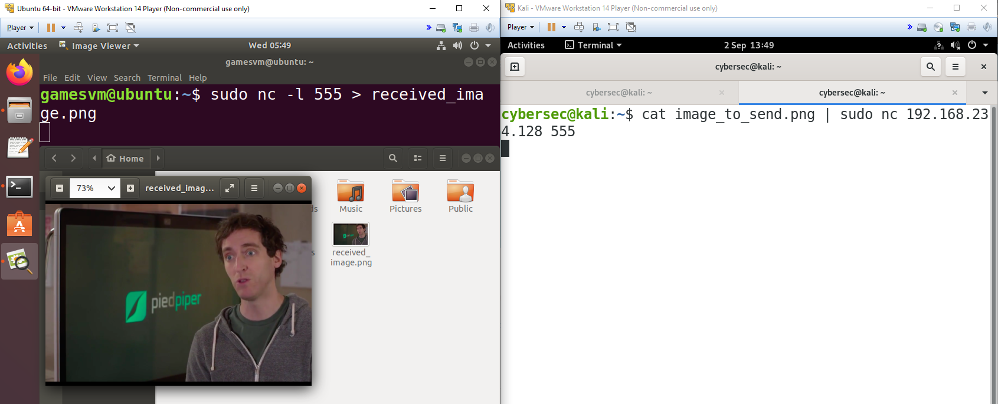
Task: Open Firefox from the Ubuntu dock
Action: [x=19, y=73]
